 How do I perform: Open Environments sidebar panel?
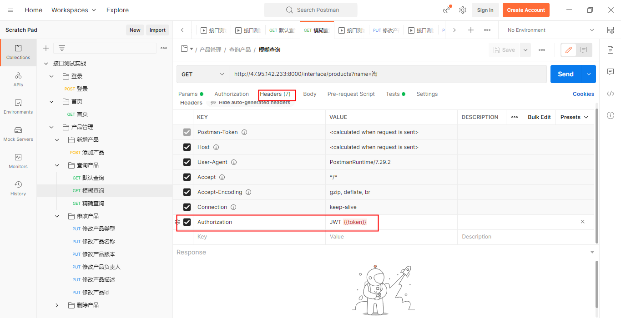(18, 107)
